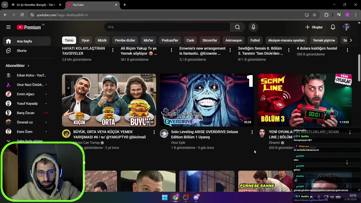Open the notifications bell
361x203 pixels.
coord(333,27)
